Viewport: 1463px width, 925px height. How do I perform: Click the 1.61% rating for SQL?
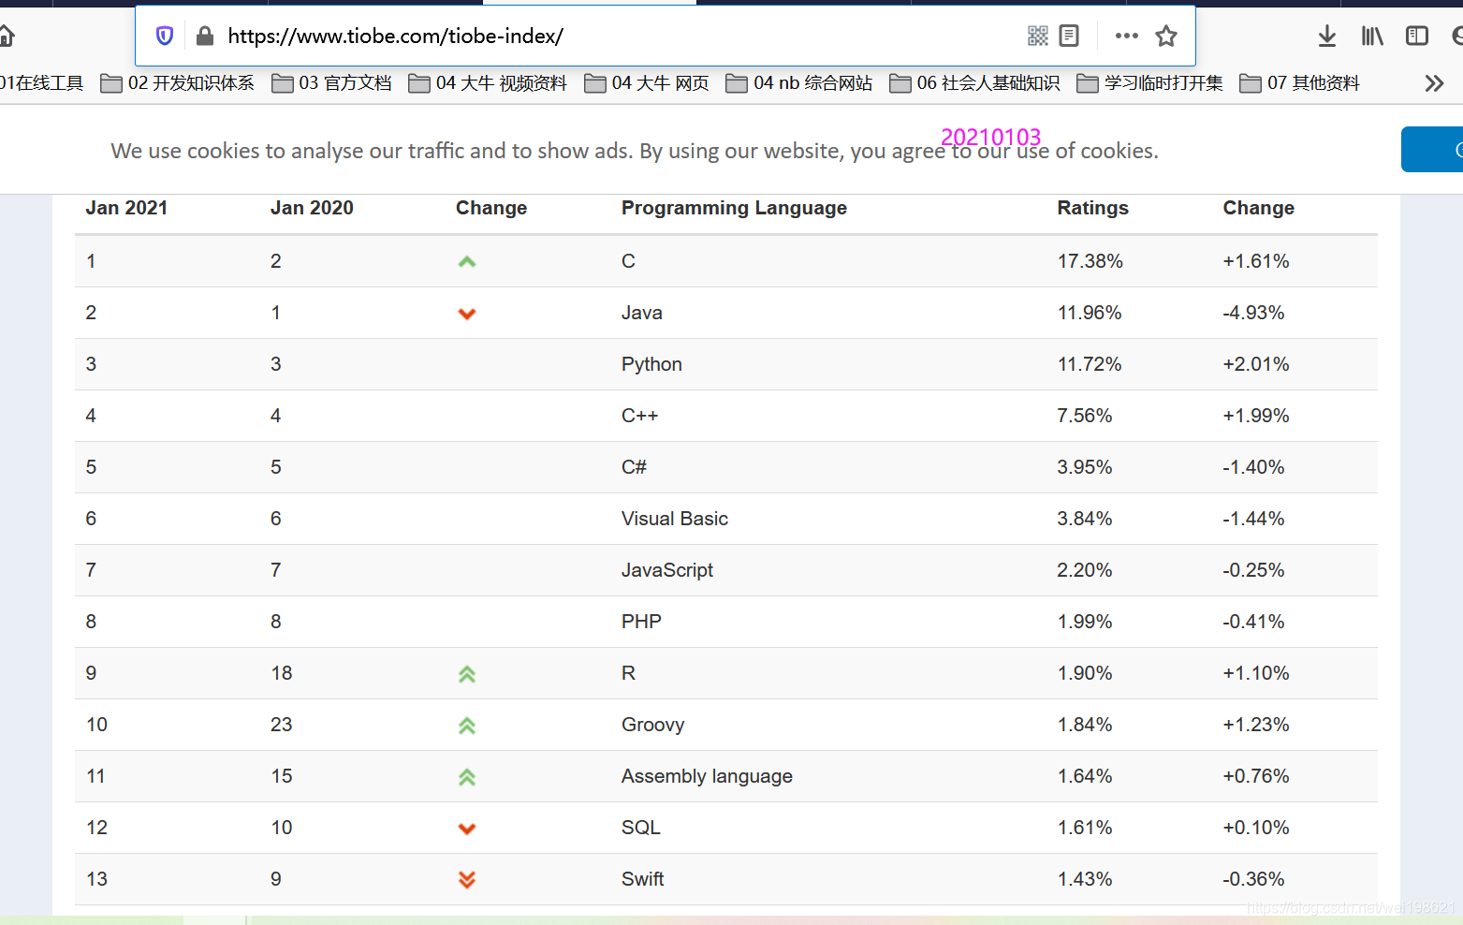coord(1084,828)
